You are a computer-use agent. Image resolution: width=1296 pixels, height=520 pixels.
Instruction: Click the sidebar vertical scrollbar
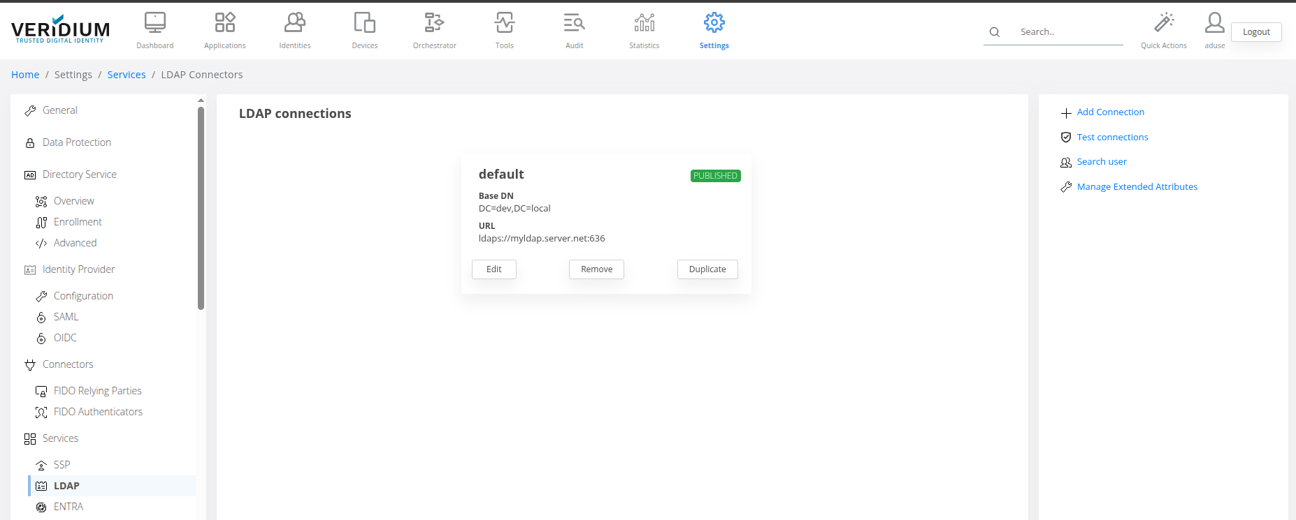(x=201, y=208)
